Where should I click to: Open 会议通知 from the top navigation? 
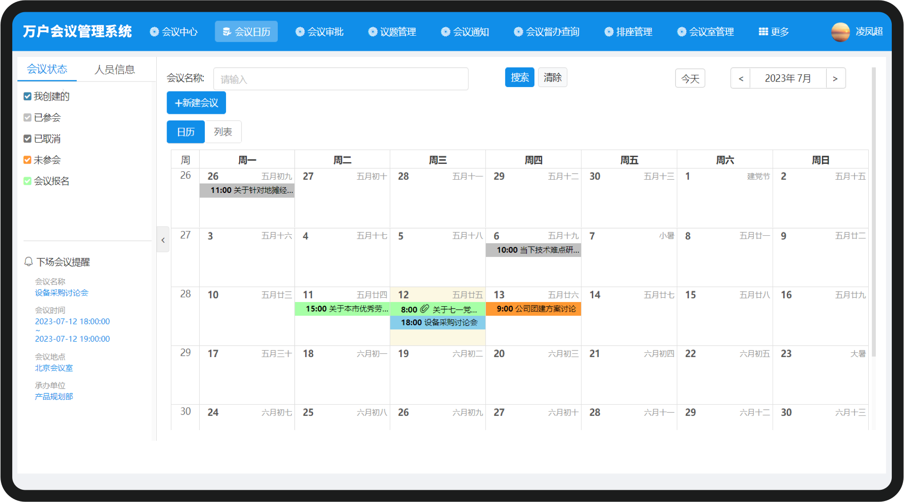[x=465, y=32]
